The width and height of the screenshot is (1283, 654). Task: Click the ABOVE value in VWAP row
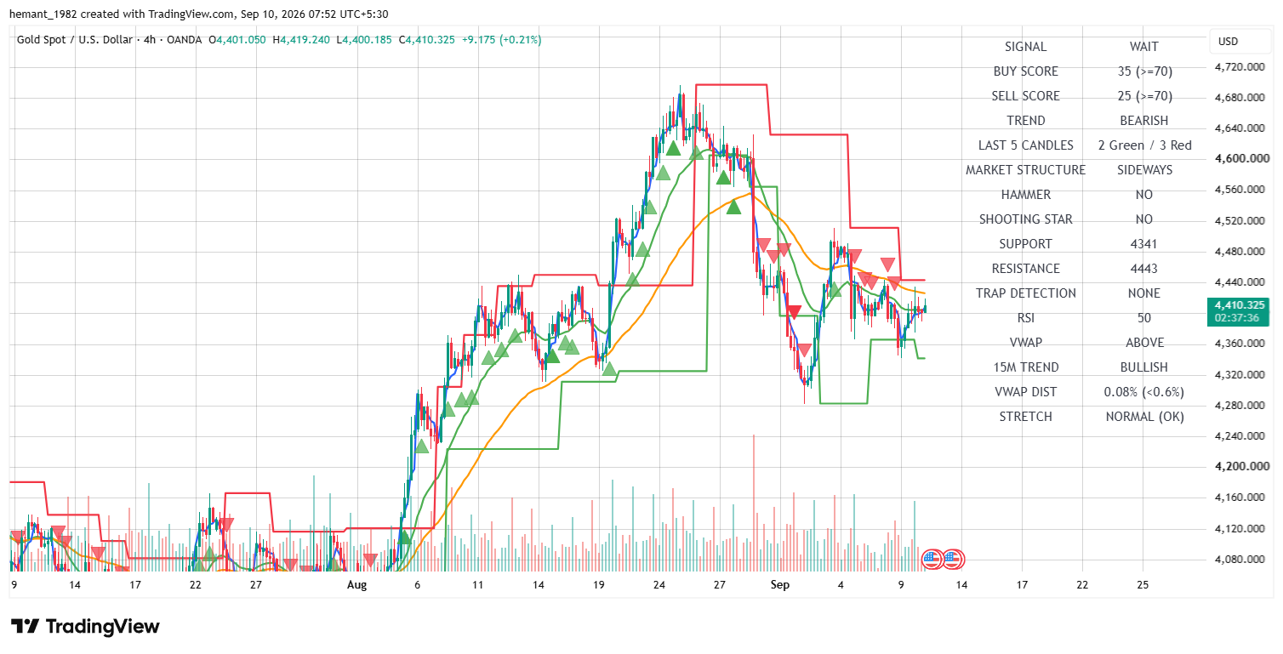pos(1144,343)
